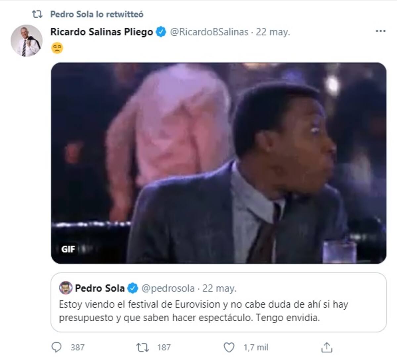Click the GIF label badge

[68, 249]
